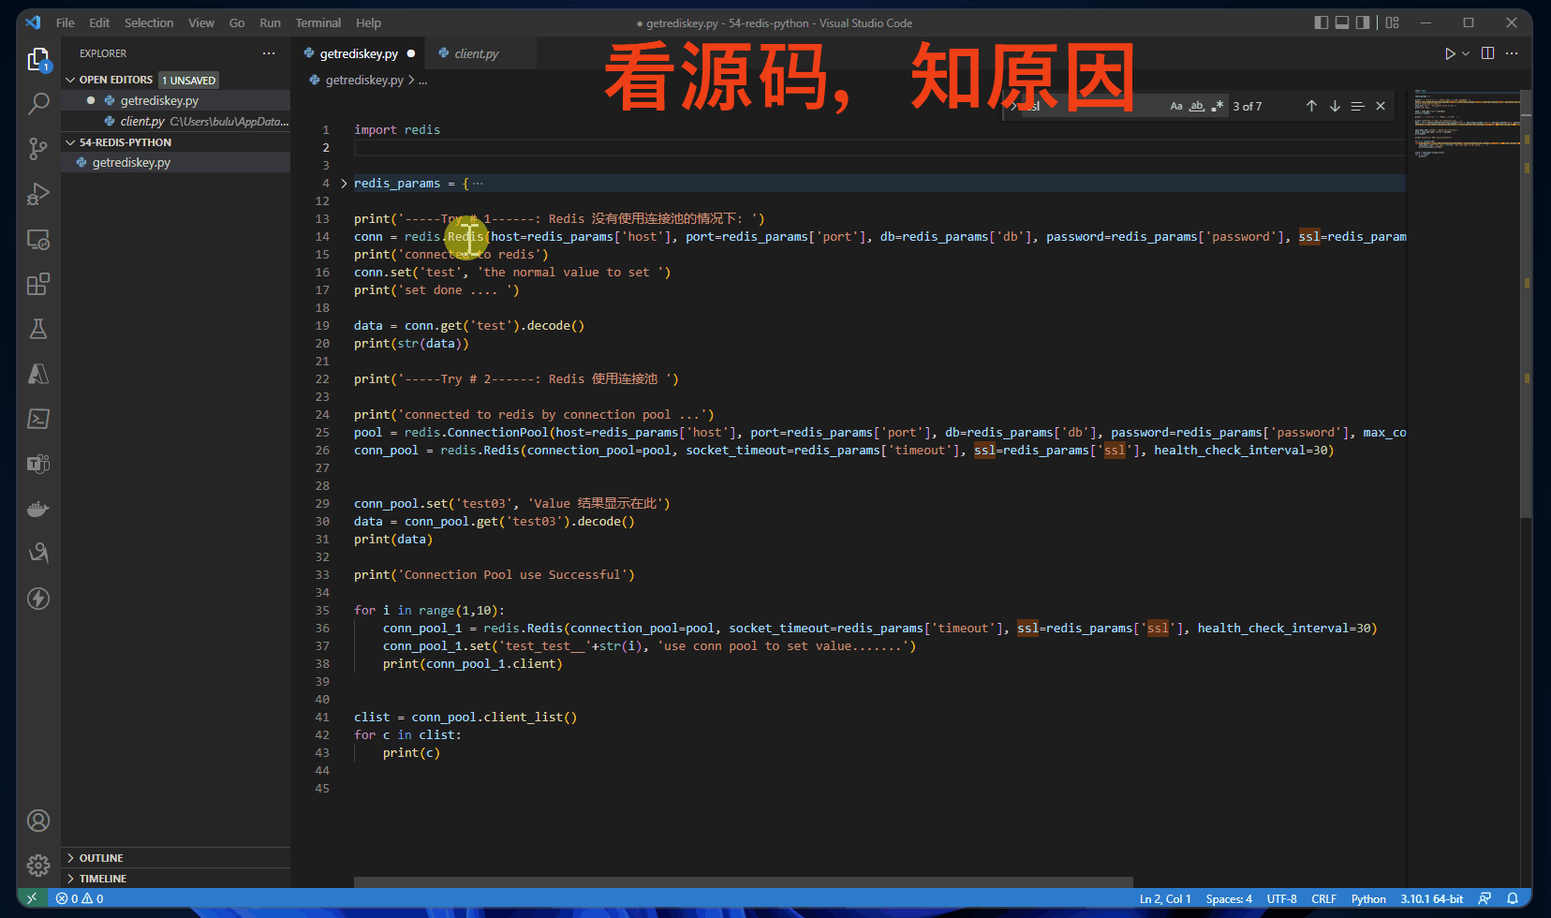
Task: Switch to the client.py tab
Action: tap(476, 53)
